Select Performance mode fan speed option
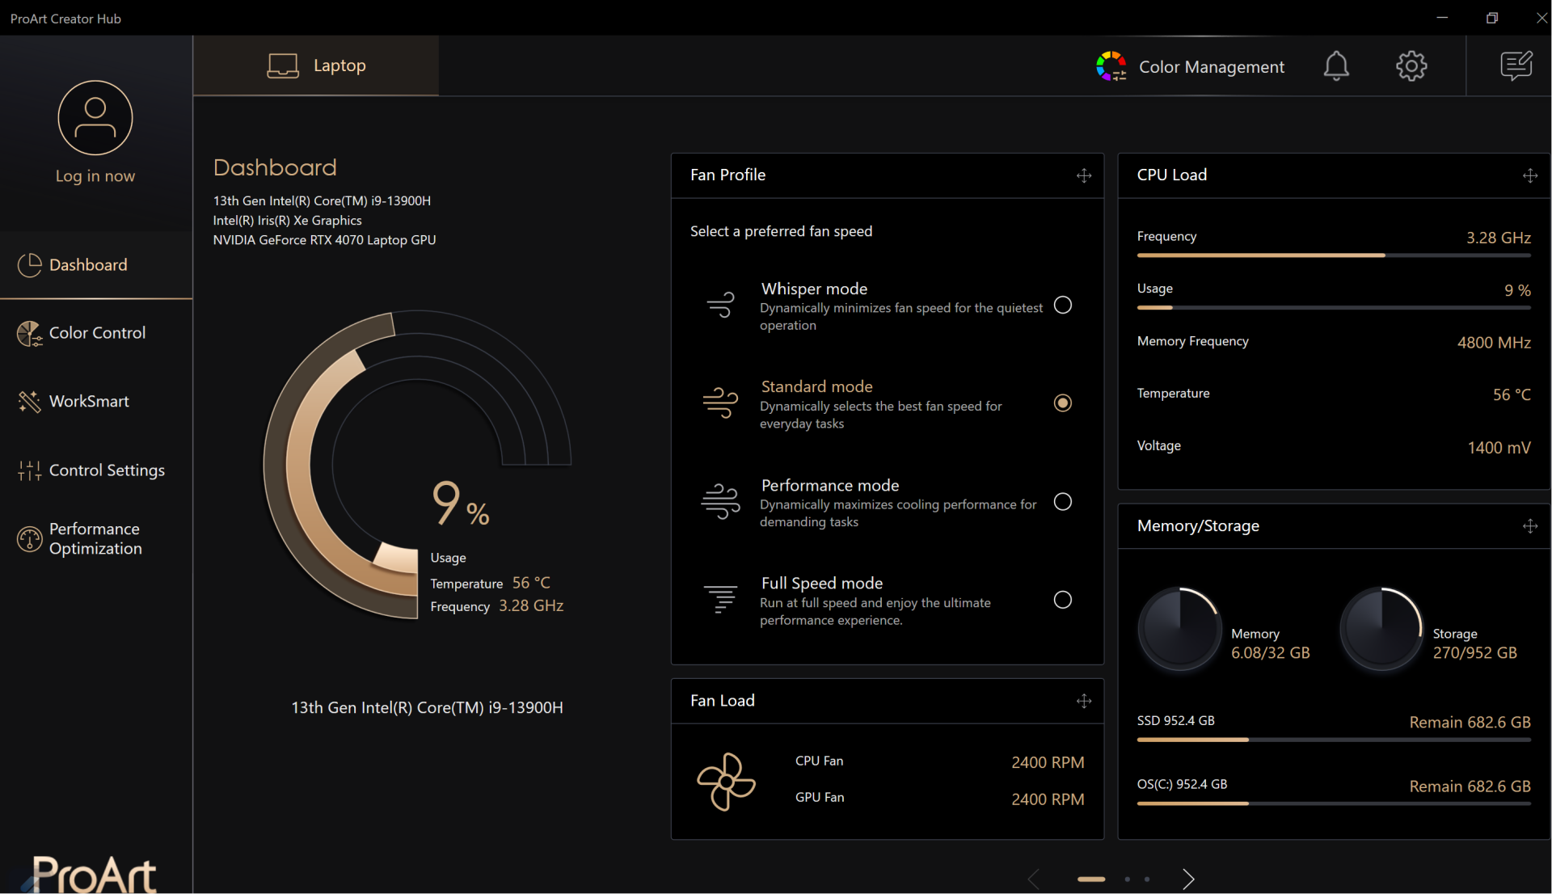1552x894 pixels. (x=1063, y=502)
